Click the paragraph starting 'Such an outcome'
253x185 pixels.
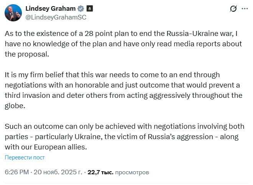[x=123, y=136]
